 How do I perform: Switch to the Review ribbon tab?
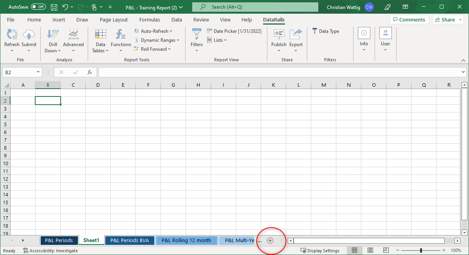point(201,20)
